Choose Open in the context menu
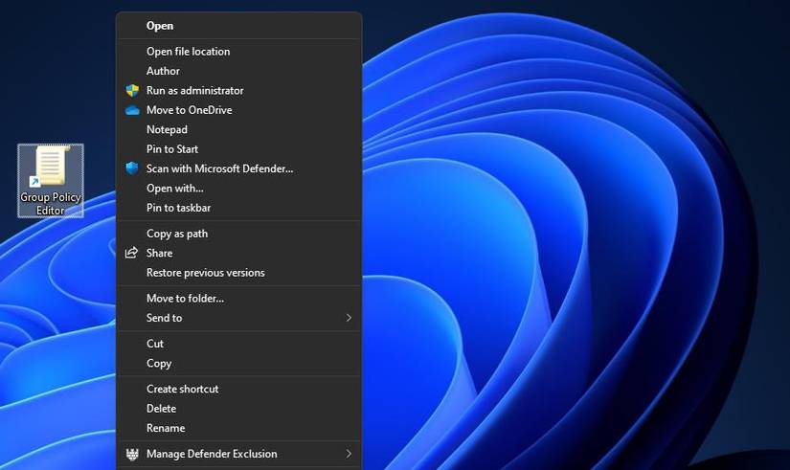The height and width of the screenshot is (470, 790). click(160, 26)
